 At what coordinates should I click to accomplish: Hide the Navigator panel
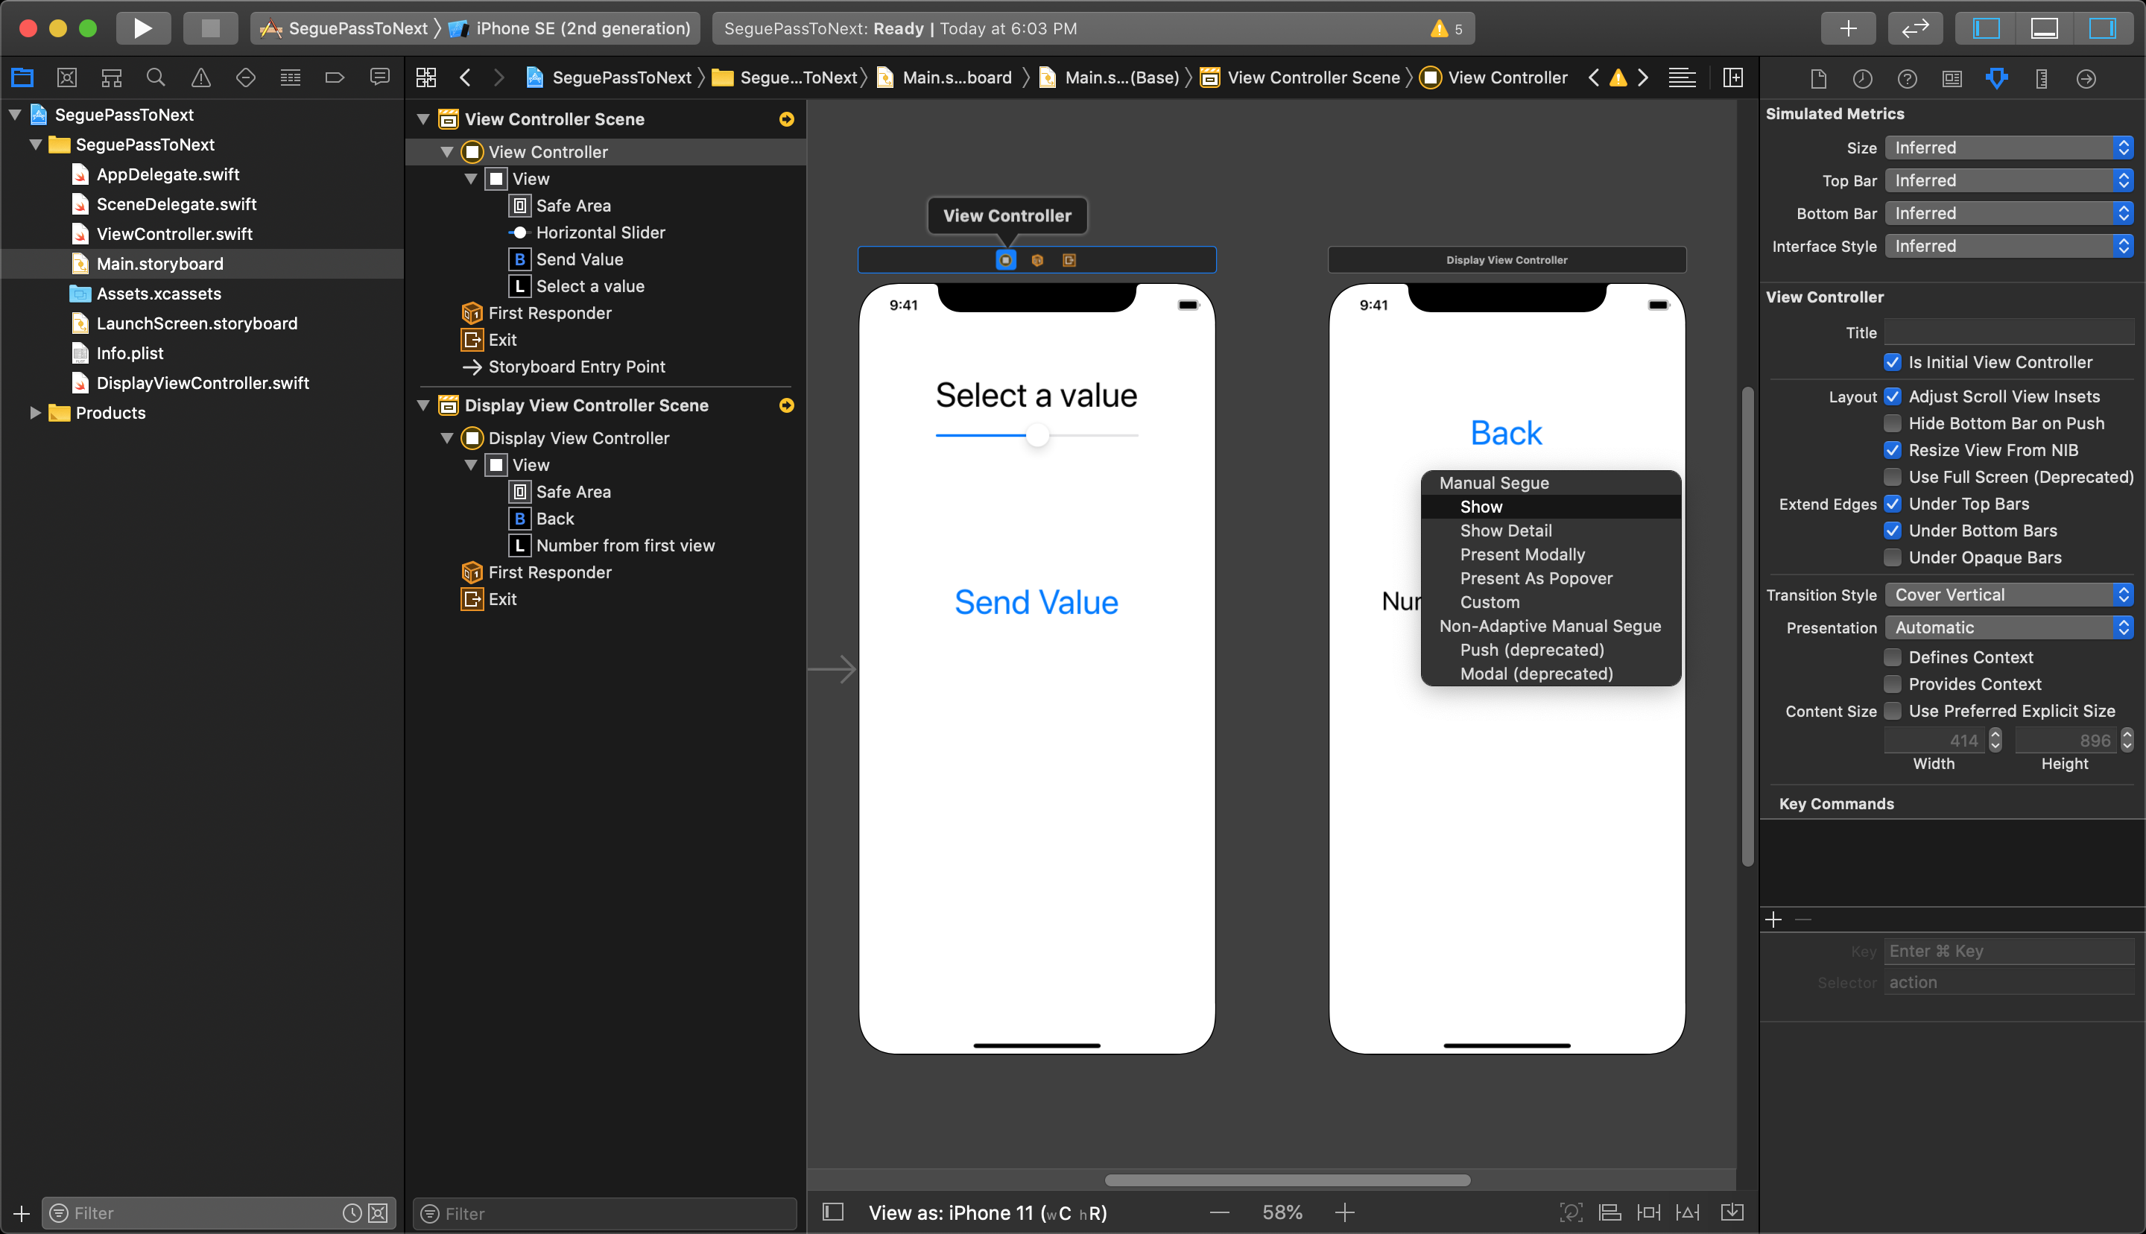(x=1986, y=28)
